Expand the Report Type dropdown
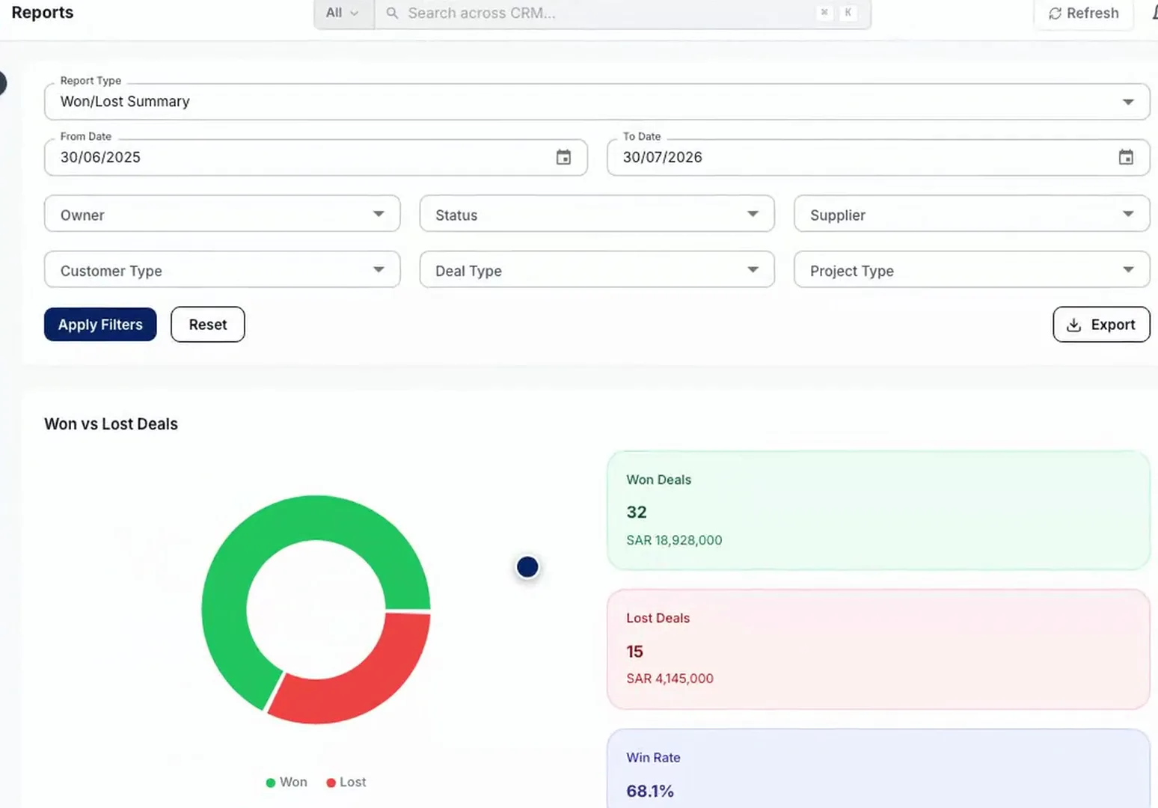The width and height of the screenshot is (1158, 808). [x=597, y=102]
